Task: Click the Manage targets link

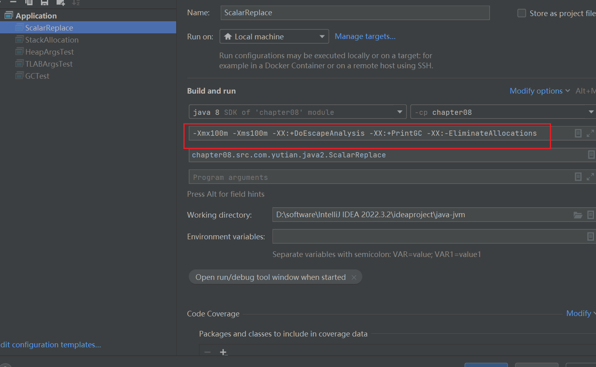Action: tap(365, 37)
